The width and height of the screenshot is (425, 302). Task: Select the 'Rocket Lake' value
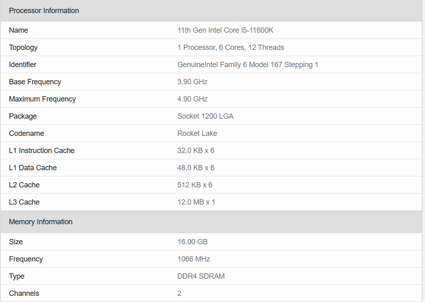pyautogui.click(x=197, y=133)
